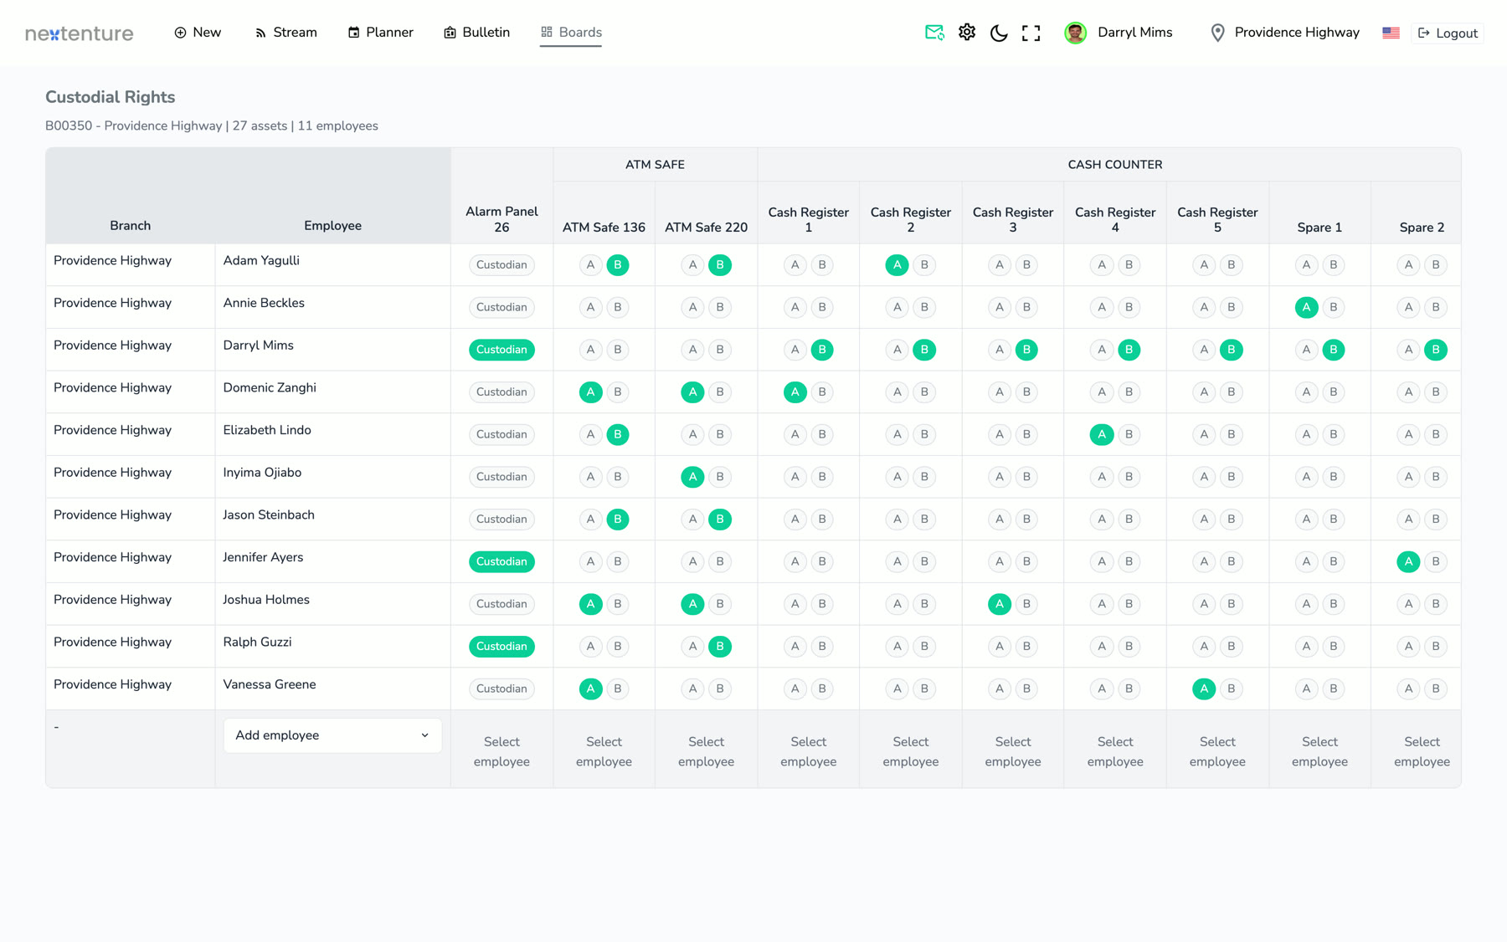The height and width of the screenshot is (942, 1507).
Task: Toggle Custodian for Ralph Guzzi
Action: point(501,647)
